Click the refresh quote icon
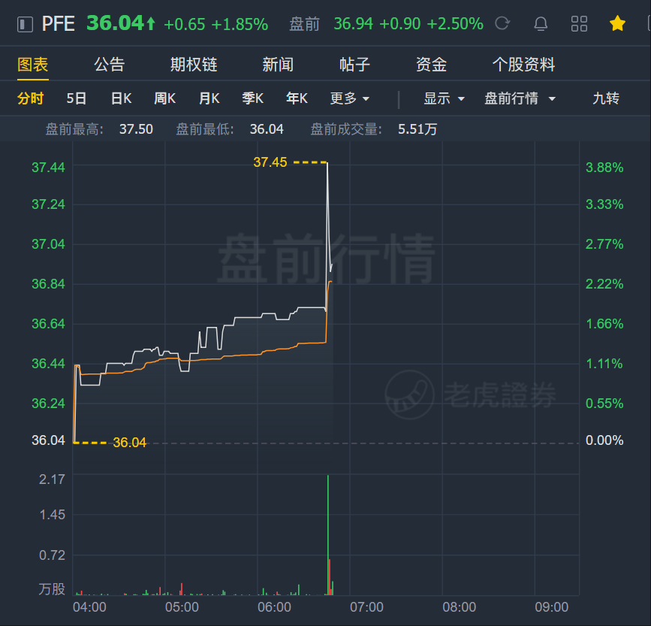The width and height of the screenshot is (651, 626). click(x=502, y=23)
